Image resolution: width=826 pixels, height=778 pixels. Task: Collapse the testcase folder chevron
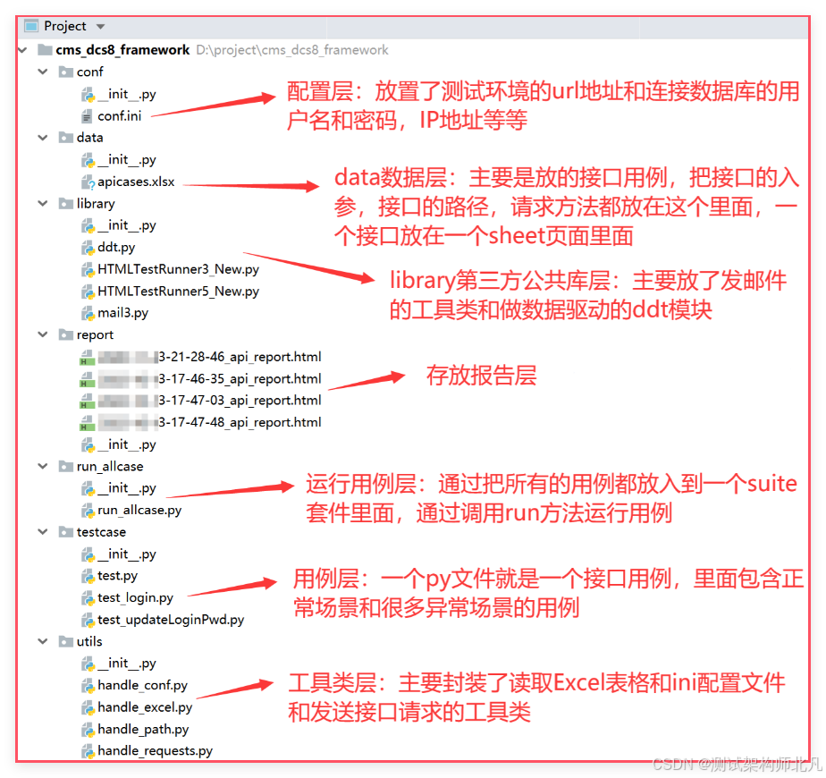[43, 532]
